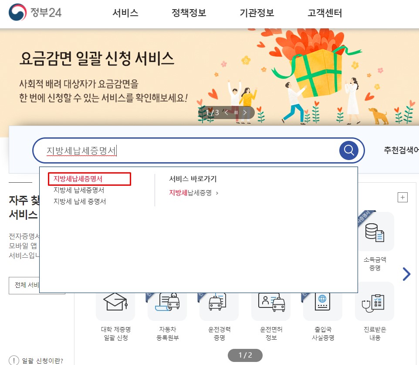Open the 고객센터 menu
Screen dimensions: 419x365
pos(324,13)
